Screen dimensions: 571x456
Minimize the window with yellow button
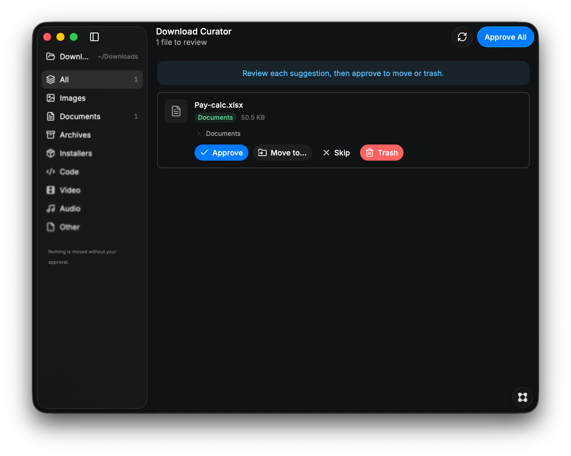click(60, 37)
